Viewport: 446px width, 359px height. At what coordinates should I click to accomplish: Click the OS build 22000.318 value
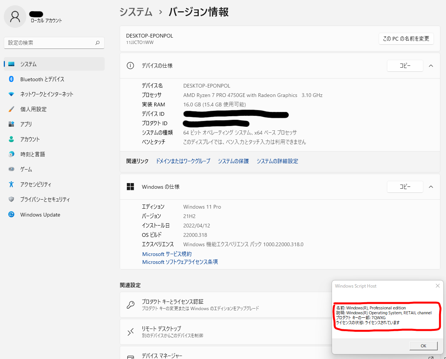(195, 235)
